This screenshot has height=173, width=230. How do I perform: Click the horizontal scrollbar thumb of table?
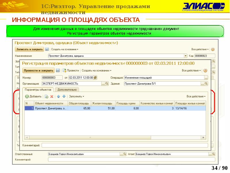[x=90, y=138]
